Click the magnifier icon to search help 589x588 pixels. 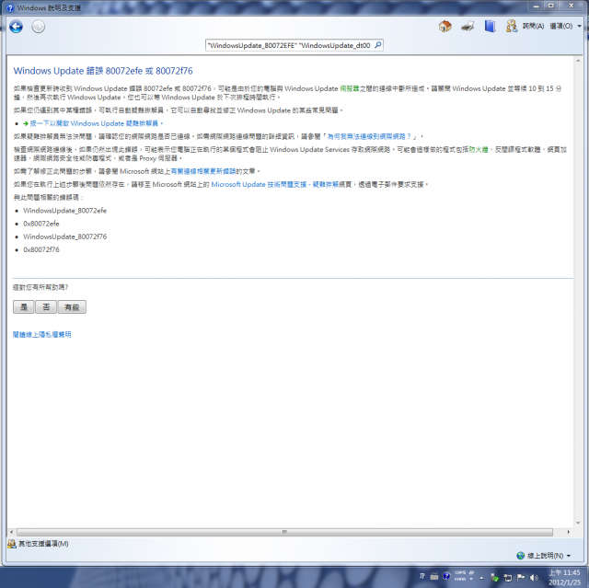(378, 45)
